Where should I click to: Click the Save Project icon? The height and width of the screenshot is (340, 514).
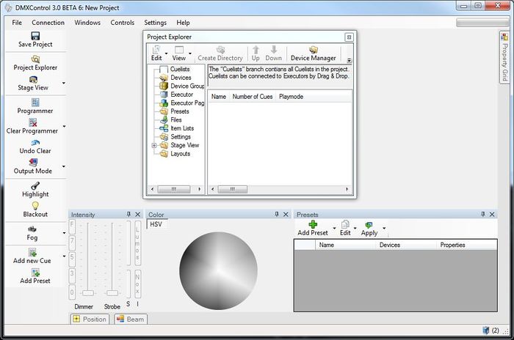pos(35,36)
